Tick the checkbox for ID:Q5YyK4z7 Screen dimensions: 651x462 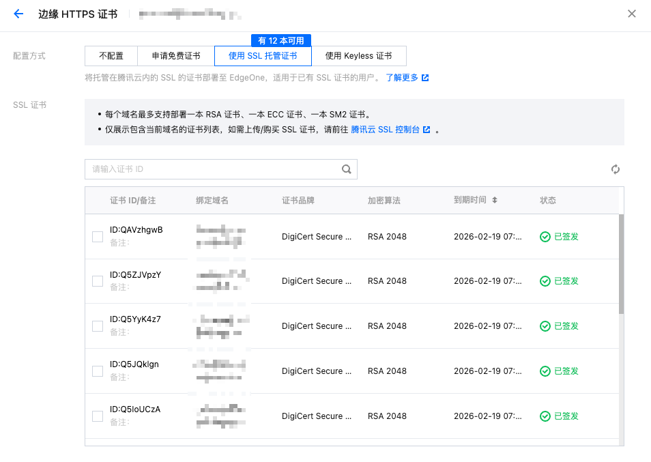98,326
